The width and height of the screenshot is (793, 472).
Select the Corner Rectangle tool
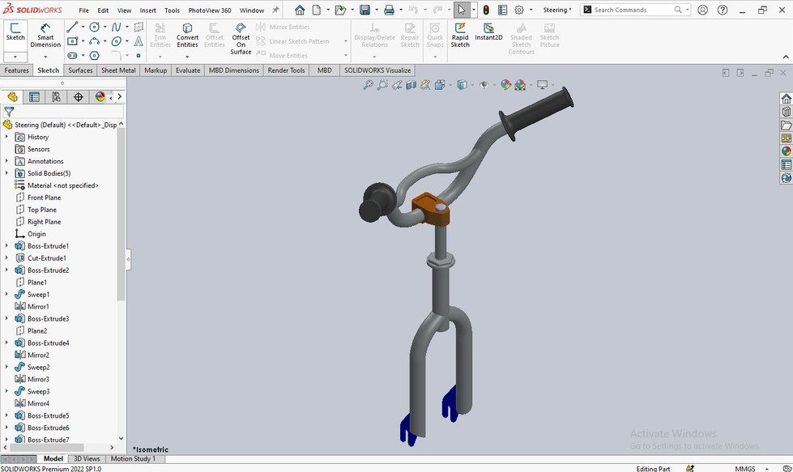pyautogui.click(x=72, y=41)
